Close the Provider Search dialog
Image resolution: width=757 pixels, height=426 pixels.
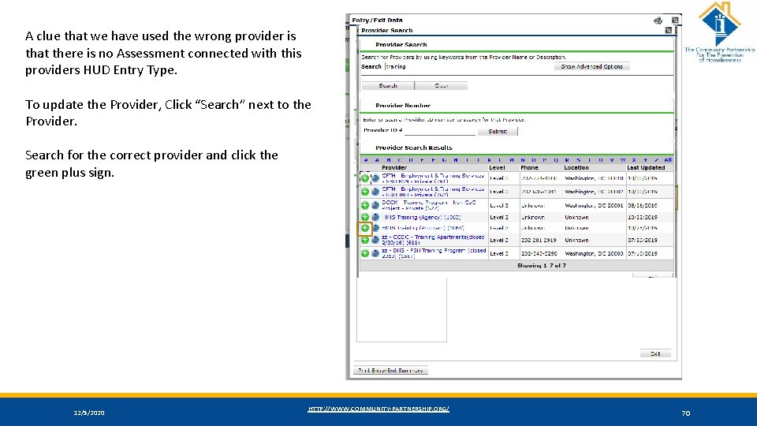tap(668, 31)
